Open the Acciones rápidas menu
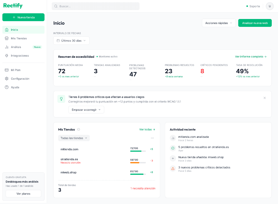The width and height of the screenshot is (278, 204). 219,23
